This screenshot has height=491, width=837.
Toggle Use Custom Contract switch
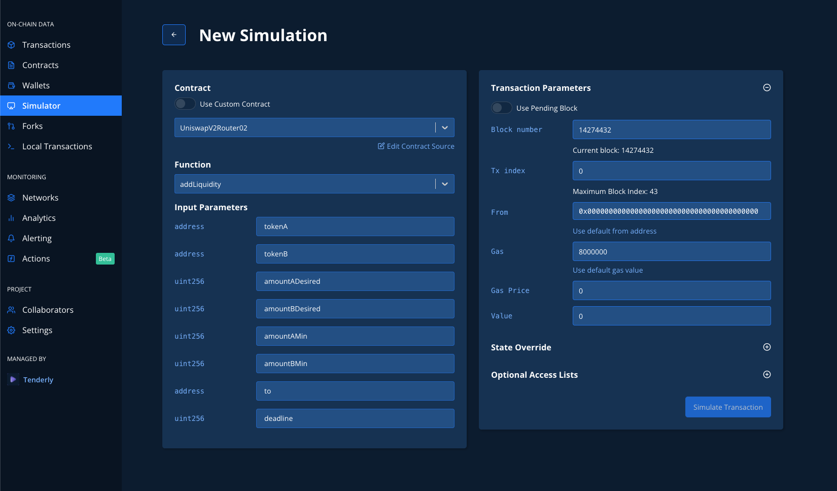(x=185, y=104)
